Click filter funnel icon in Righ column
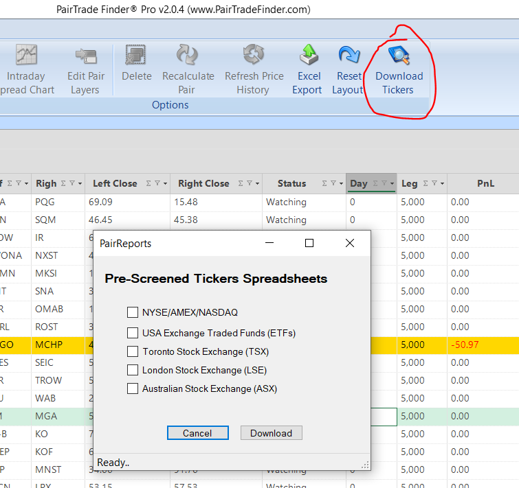Image resolution: width=519 pixels, height=488 pixels. (x=71, y=183)
